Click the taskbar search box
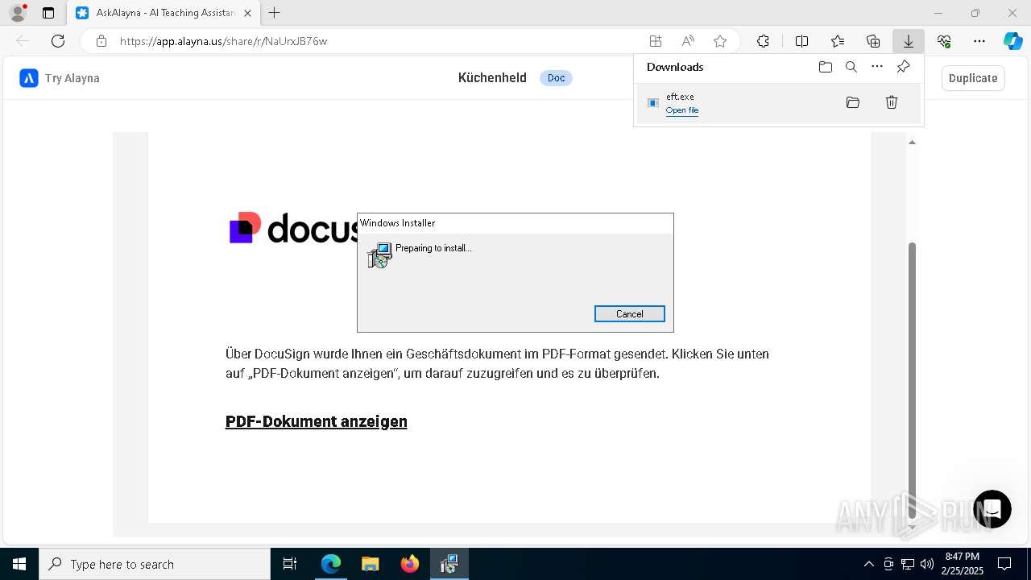 coord(155,564)
